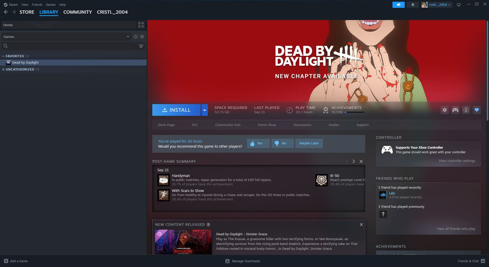The height and width of the screenshot is (267, 489).
Task: Open Friends & Chat
Action: pos(471,261)
